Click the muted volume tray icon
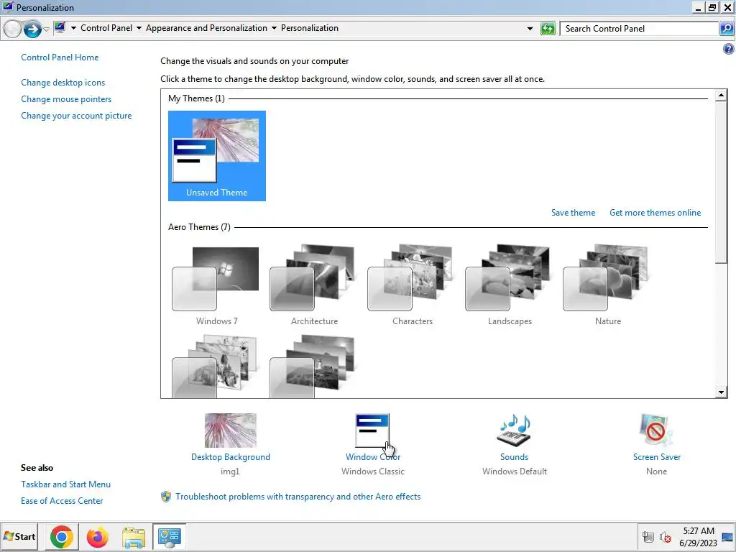 coord(666,537)
